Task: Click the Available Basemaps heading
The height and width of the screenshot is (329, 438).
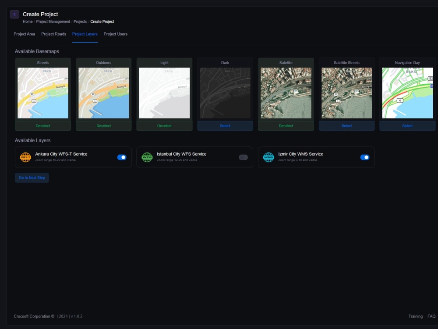Action: coord(37,51)
